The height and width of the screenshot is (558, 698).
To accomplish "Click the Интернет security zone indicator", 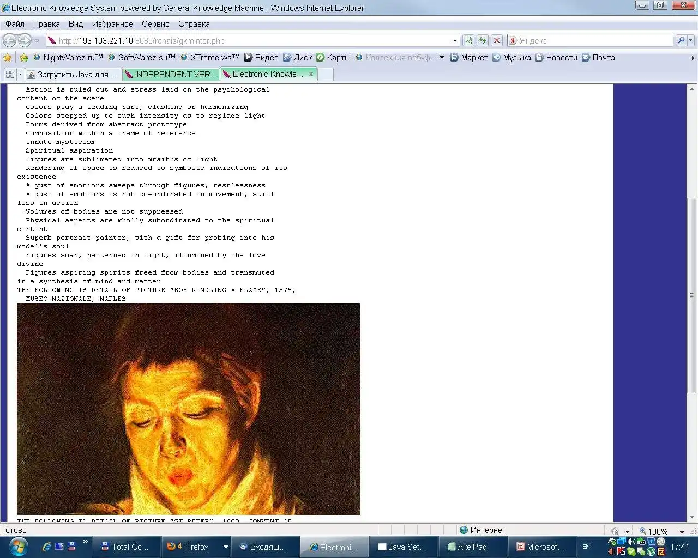I will 483,530.
